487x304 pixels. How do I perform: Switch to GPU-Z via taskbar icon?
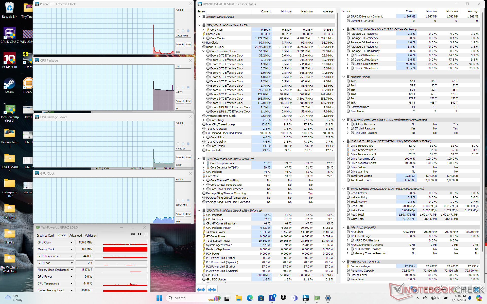click(317, 298)
